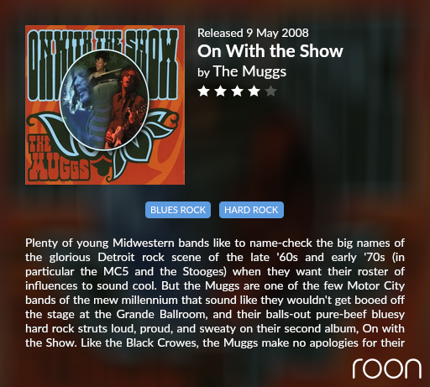Click the roon logo

tap(387, 369)
